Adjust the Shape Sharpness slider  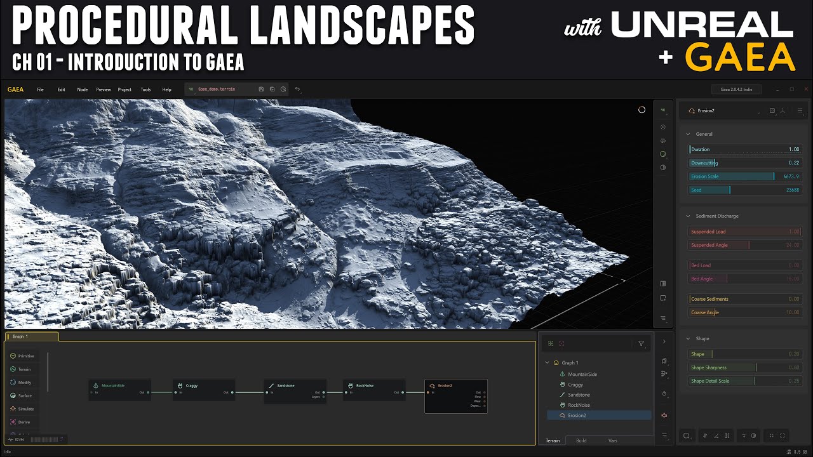(x=745, y=368)
